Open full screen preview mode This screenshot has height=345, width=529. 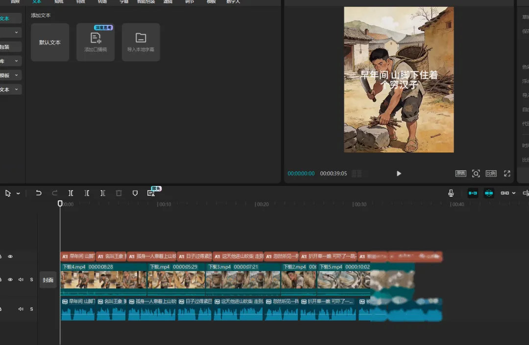(507, 174)
